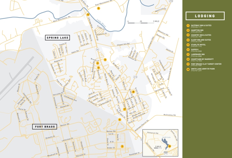The width and height of the screenshot is (232, 158).
Task: Click map marker 7 near Gilder St
Action: (x=122, y=146)
